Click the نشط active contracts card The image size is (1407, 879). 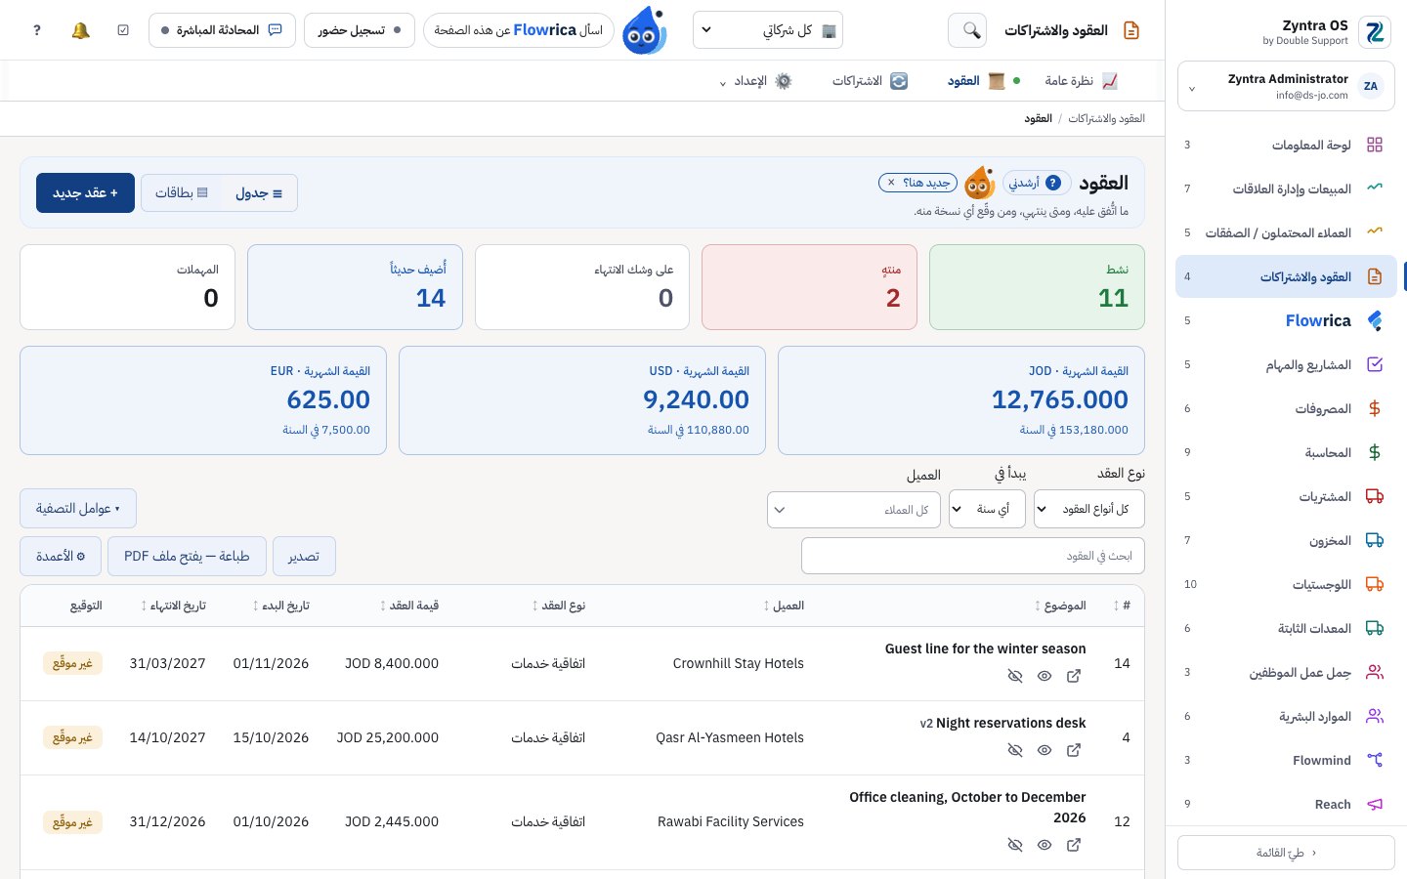click(x=1037, y=287)
